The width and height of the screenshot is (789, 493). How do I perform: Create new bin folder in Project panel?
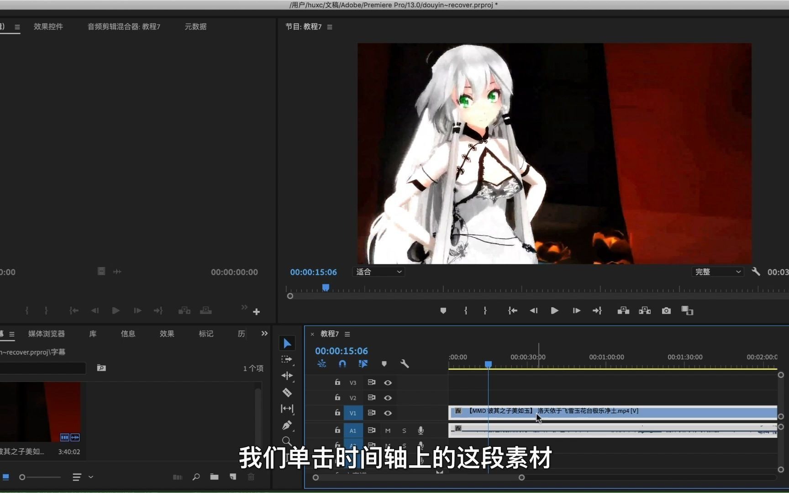[x=214, y=477]
